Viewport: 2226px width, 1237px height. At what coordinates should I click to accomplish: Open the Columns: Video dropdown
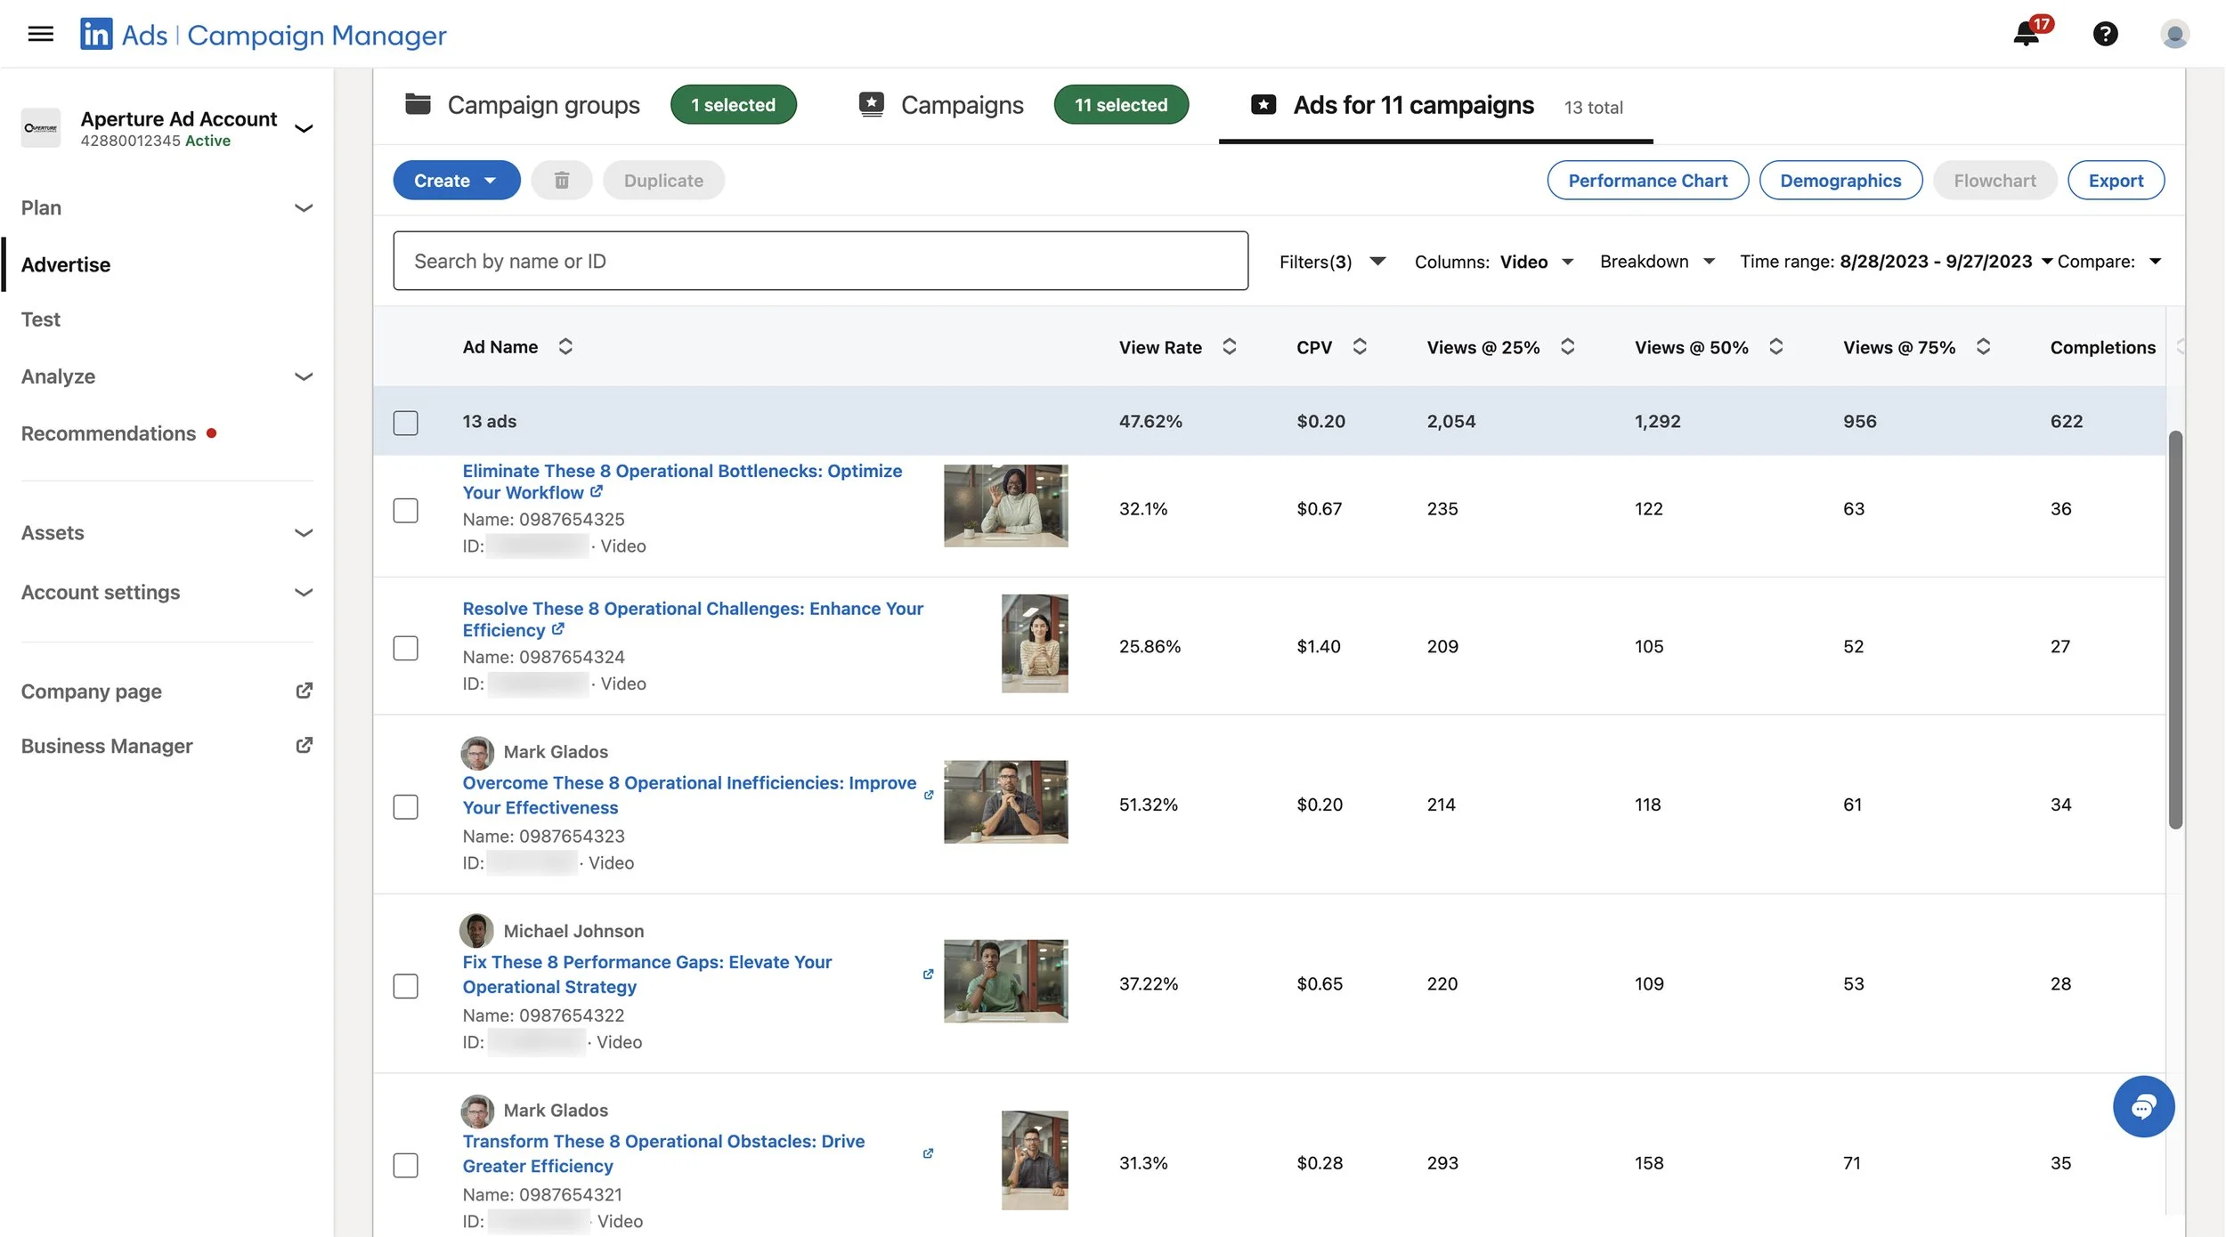[1493, 262]
